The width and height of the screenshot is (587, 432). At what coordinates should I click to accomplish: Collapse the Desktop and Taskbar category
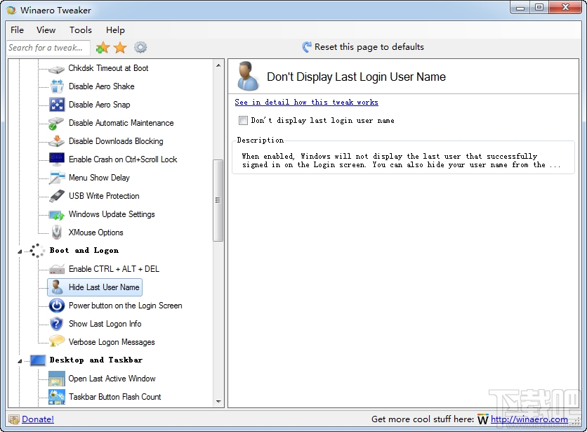tap(20, 361)
